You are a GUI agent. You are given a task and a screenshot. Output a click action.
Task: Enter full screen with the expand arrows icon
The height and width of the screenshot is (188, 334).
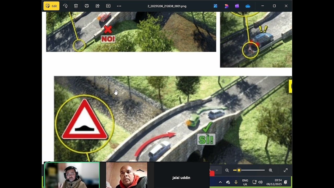coord(286,170)
